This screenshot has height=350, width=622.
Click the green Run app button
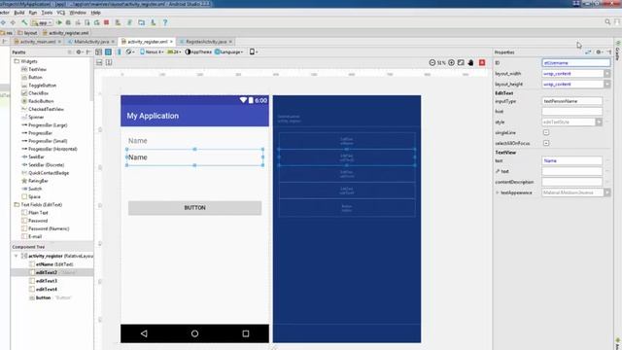tap(59, 22)
